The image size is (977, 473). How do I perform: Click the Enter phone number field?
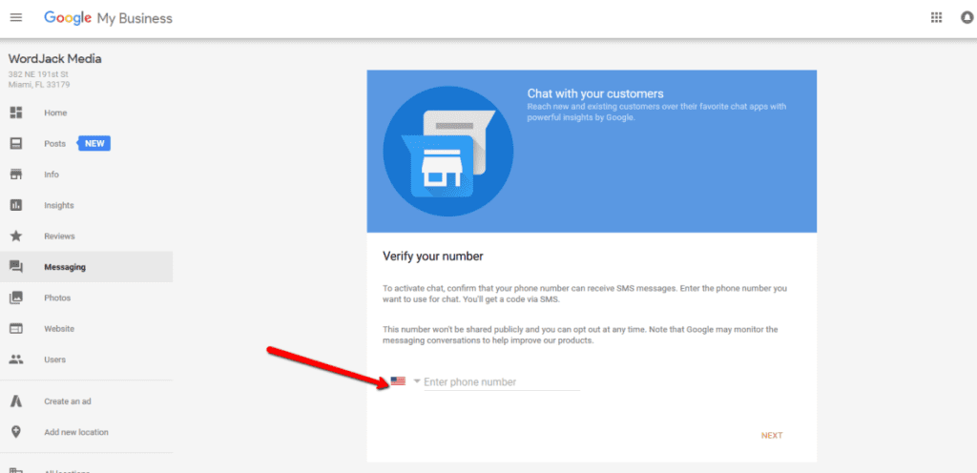(502, 382)
